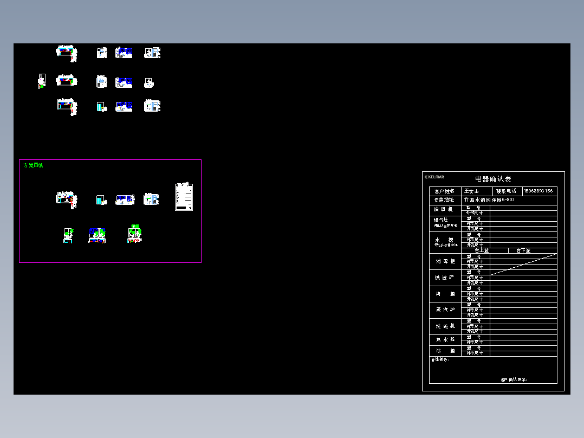Select the 水槽 row label
The width and height of the screenshot is (584, 438).
coord(445,240)
